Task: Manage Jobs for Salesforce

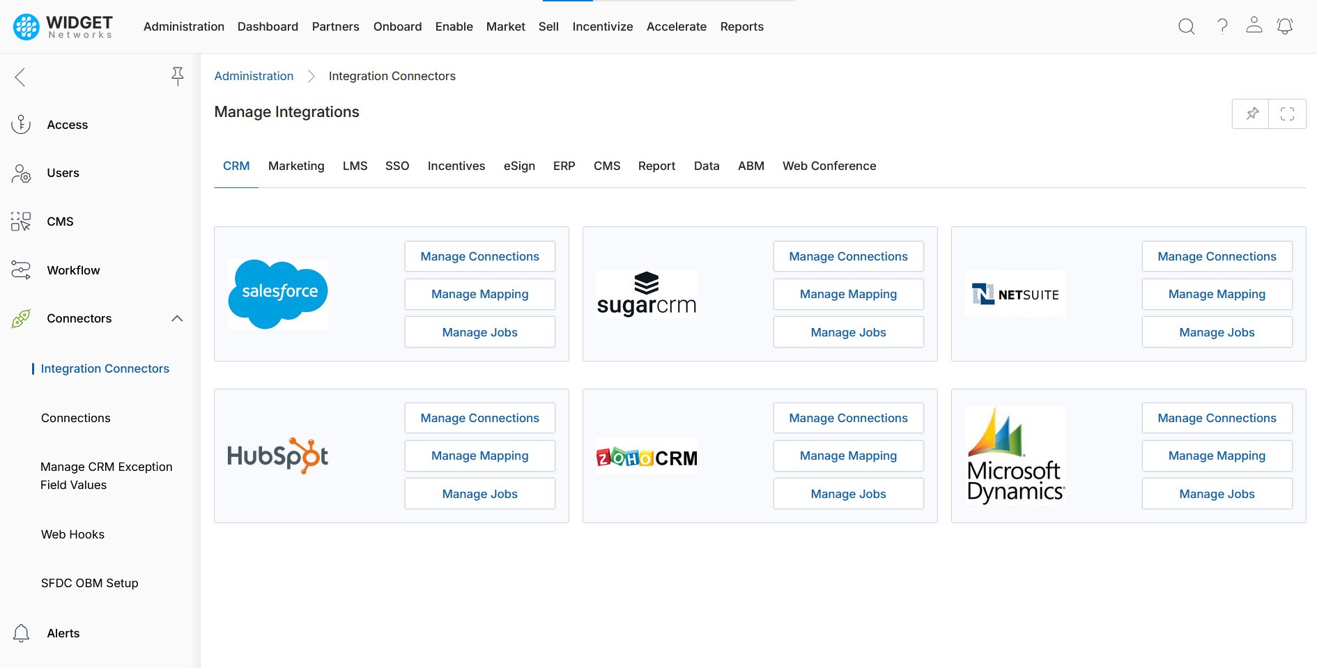Action: (x=480, y=332)
